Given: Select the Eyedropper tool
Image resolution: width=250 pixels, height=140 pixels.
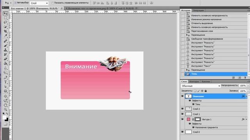Looking at the screenshot, I should (5, 36).
